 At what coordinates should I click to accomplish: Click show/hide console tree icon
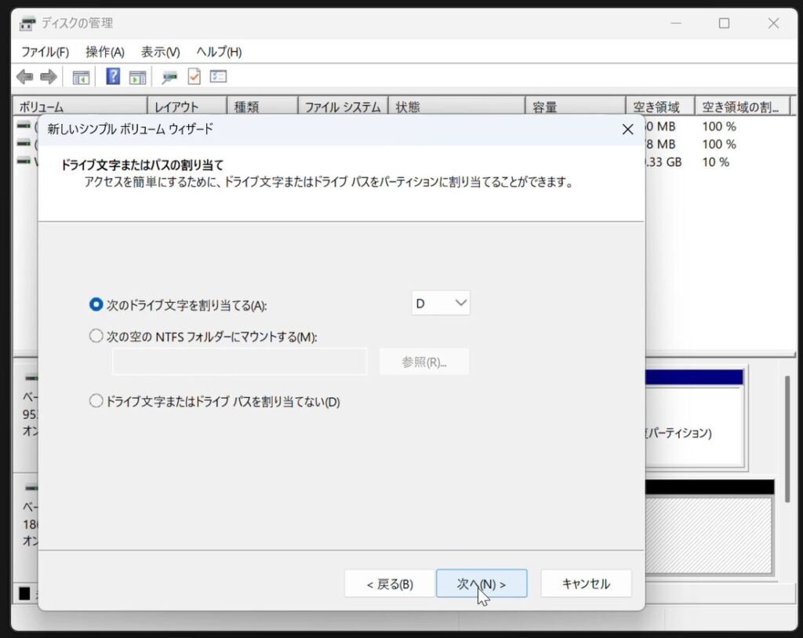click(x=80, y=77)
